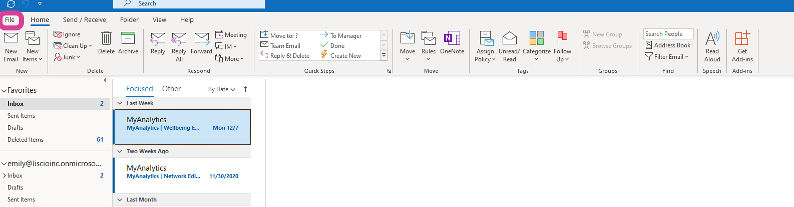Click Get Add-ins
The height and width of the screenshot is (207, 794).
(742, 47)
